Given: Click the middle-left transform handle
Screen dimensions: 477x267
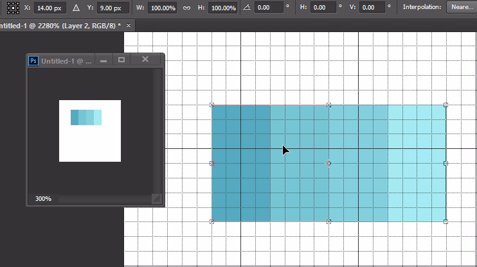Looking at the screenshot, I should tap(212, 164).
